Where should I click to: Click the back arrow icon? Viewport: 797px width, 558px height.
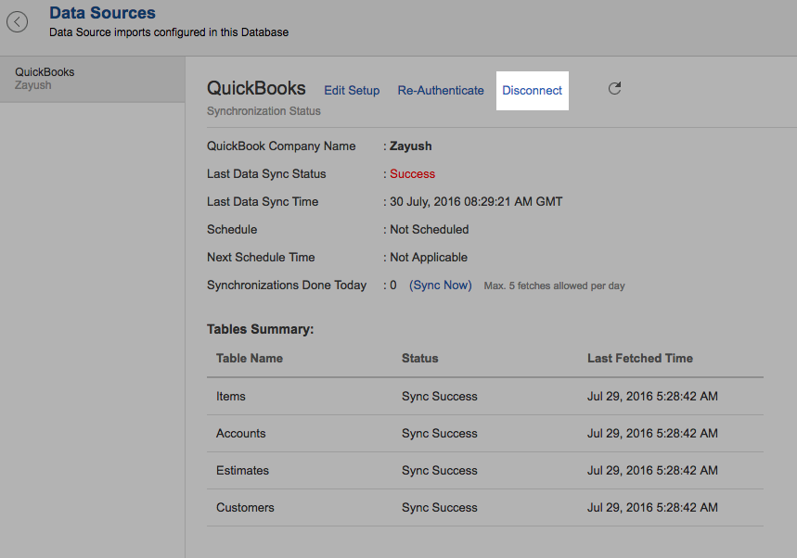[x=17, y=22]
